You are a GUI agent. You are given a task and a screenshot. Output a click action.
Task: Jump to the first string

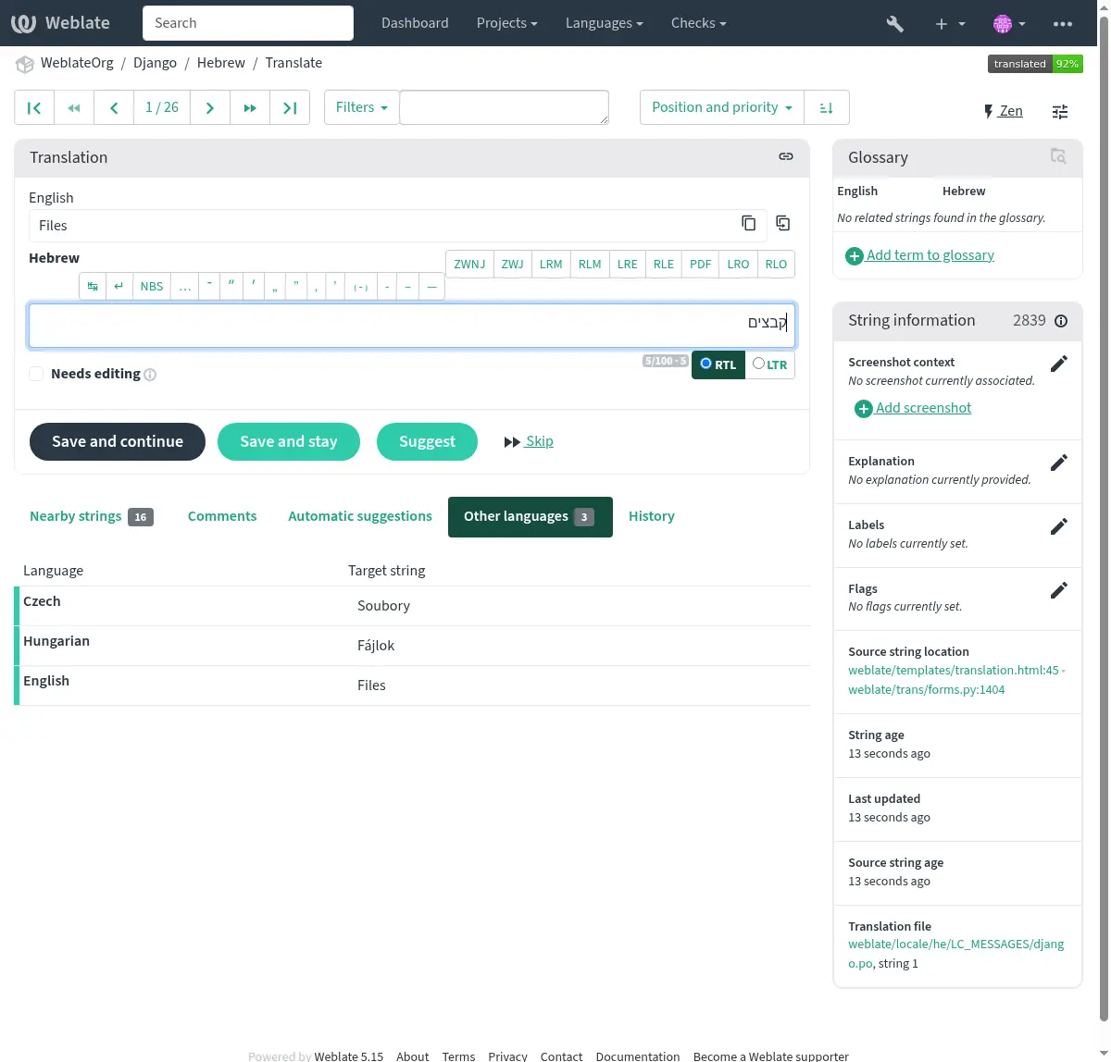coord(34,107)
